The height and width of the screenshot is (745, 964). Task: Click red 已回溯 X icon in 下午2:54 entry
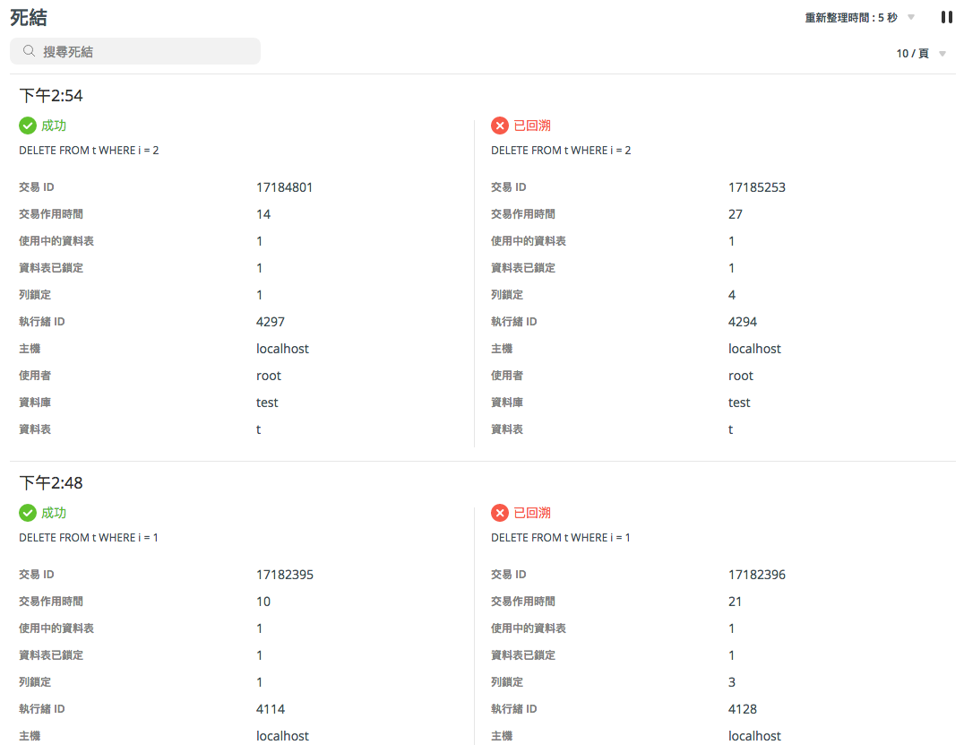(x=500, y=126)
